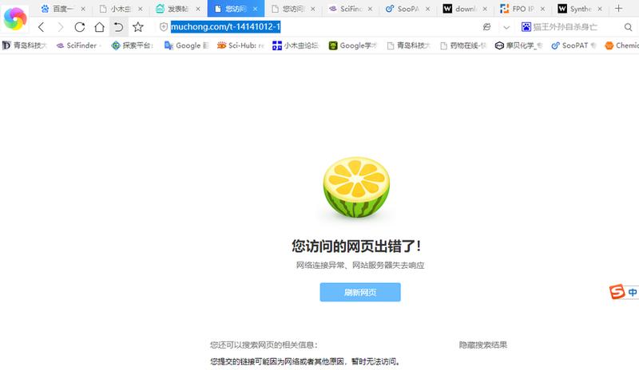The image size is (639, 370).
Task: Toggle Sogou Chinese input mode 中
Action: click(632, 292)
